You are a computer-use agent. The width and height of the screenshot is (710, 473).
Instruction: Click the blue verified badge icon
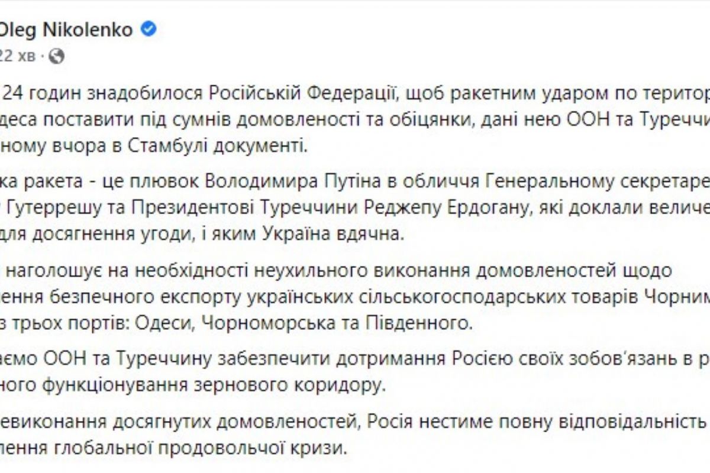[149, 30]
